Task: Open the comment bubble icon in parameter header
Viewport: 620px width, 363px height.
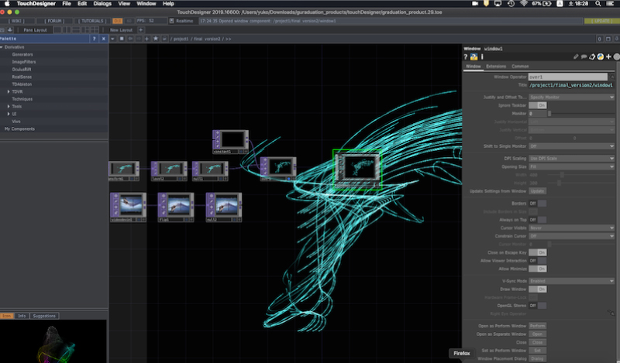Action: click(x=584, y=57)
